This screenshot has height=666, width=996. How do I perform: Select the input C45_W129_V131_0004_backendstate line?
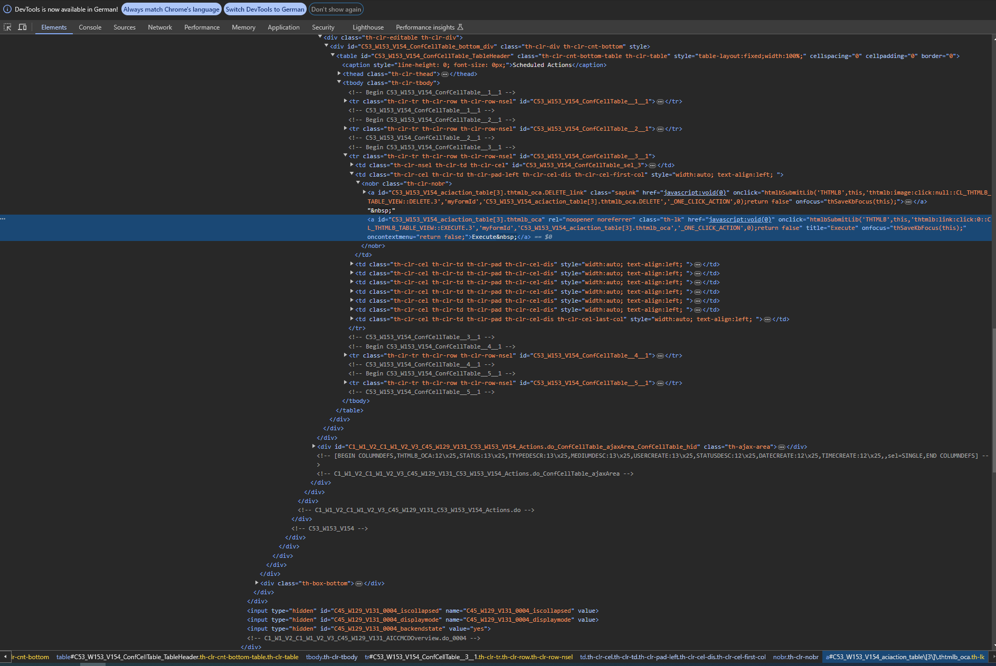click(368, 629)
